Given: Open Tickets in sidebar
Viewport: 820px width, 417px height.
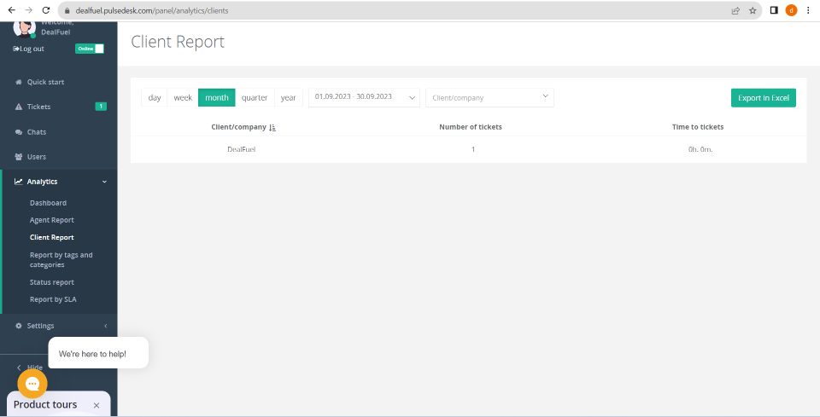Looking at the screenshot, I should click(38, 107).
